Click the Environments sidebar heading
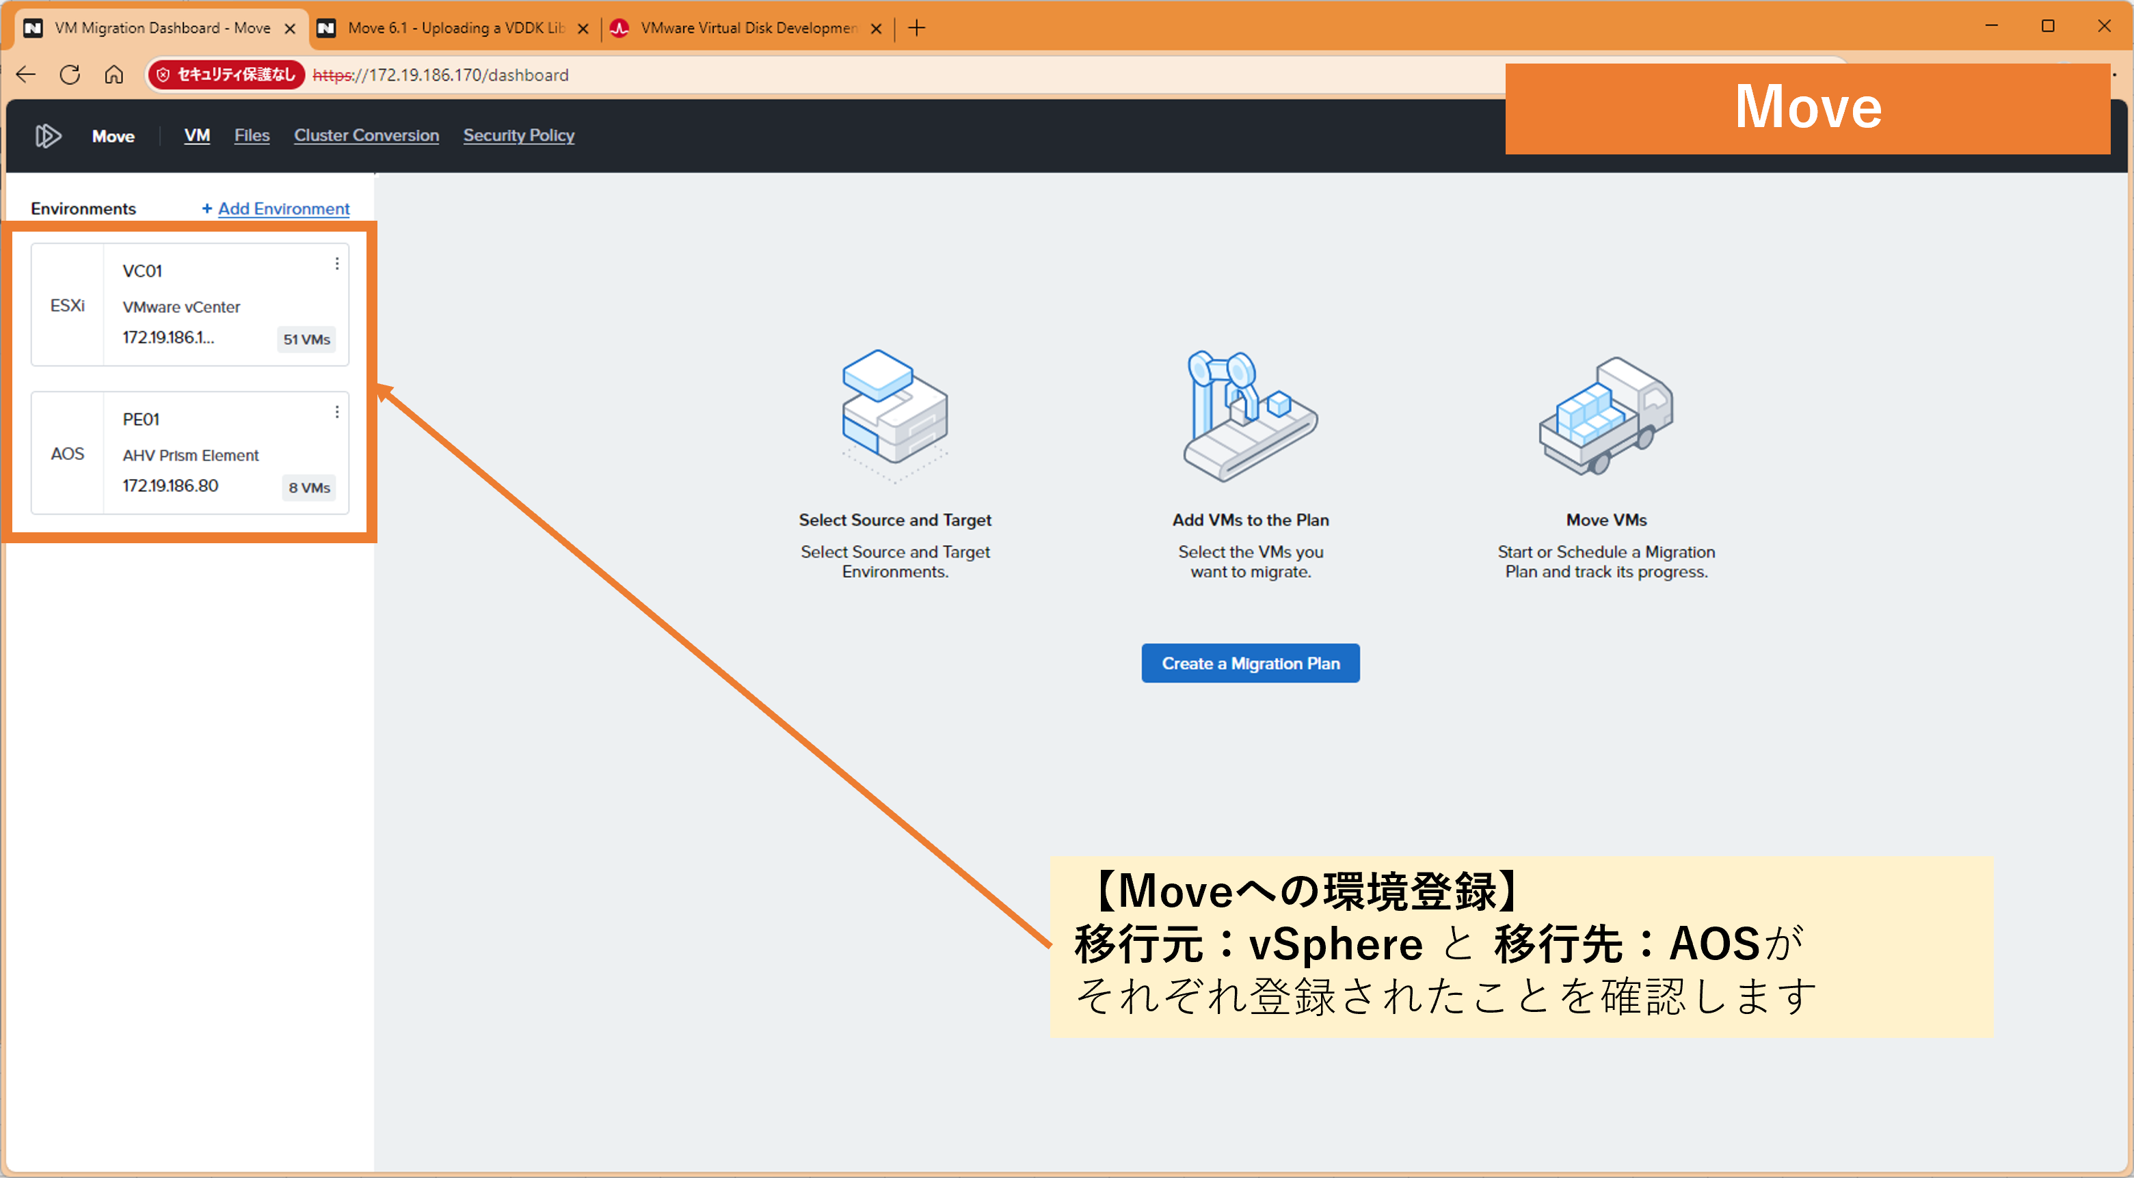2134x1178 pixels. (83, 208)
